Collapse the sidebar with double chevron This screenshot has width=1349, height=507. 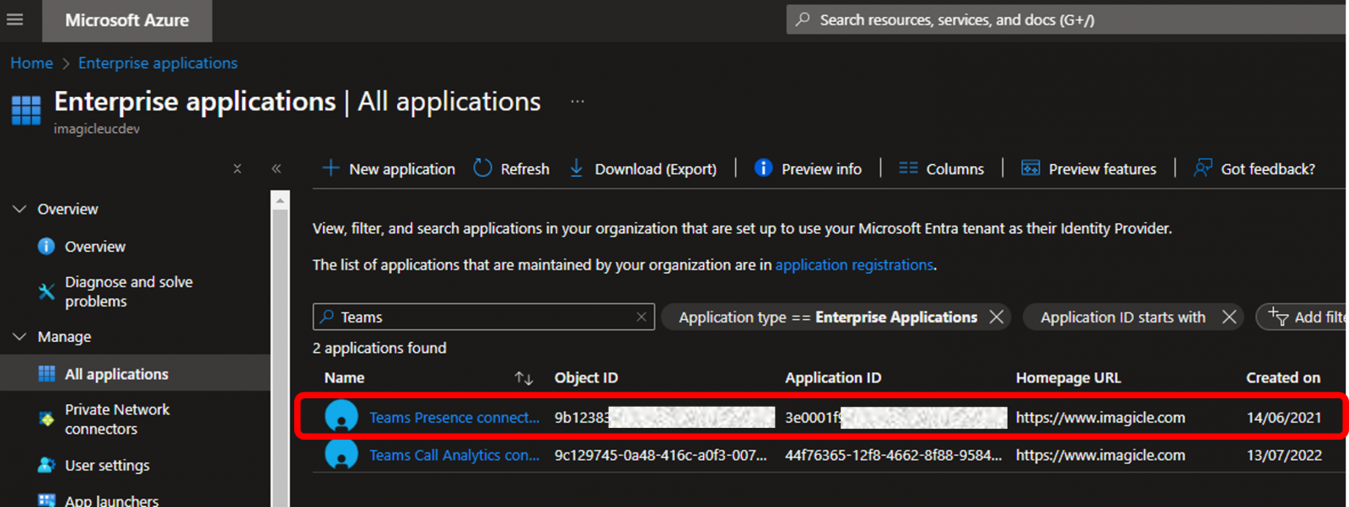click(276, 168)
